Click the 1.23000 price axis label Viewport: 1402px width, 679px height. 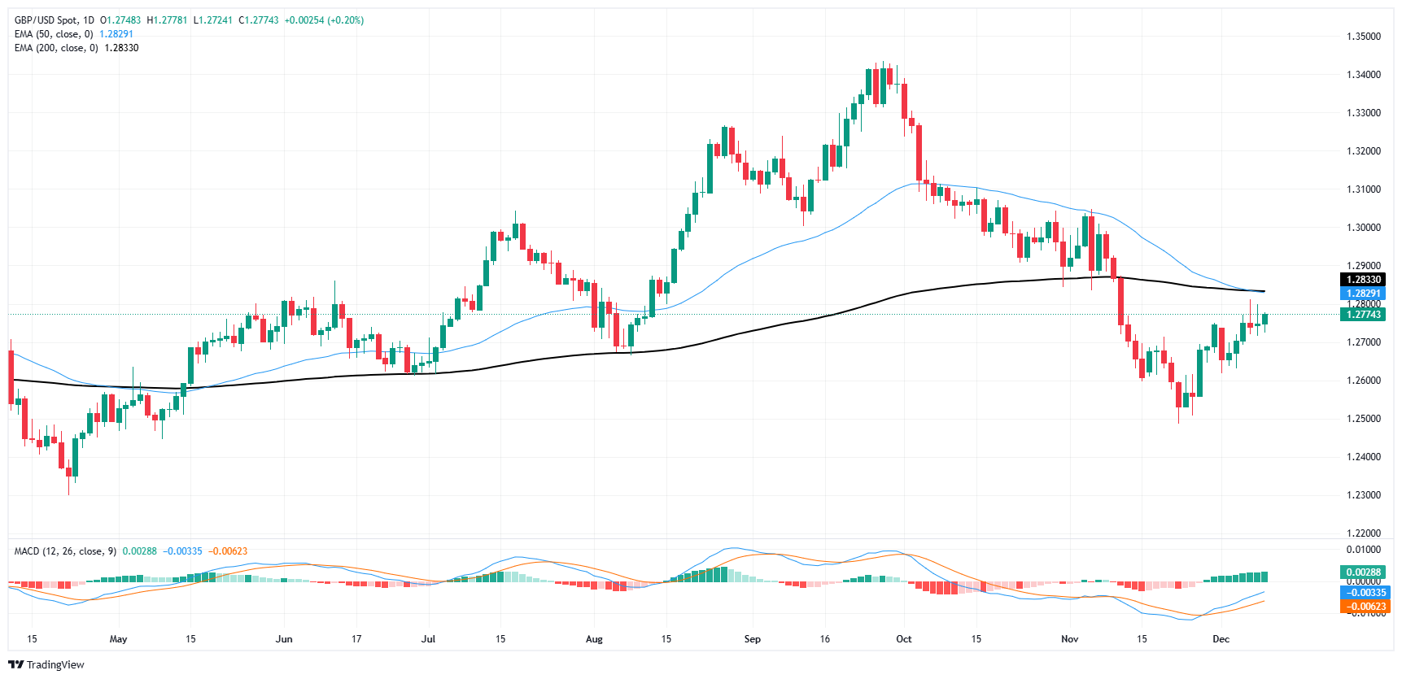(x=1363, y=495)
